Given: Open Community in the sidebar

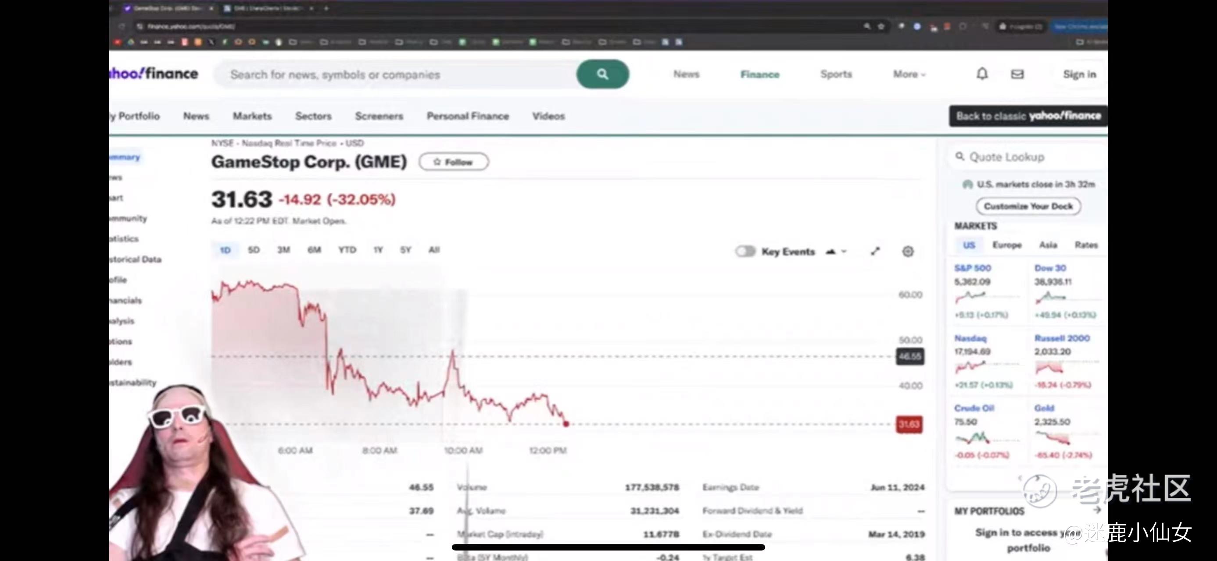Looking at the screenshot, I should (x=128, y=218).
